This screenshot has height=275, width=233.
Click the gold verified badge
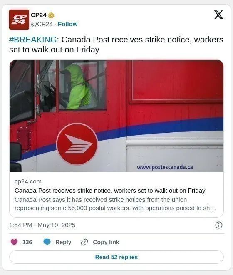coord(51,15)
